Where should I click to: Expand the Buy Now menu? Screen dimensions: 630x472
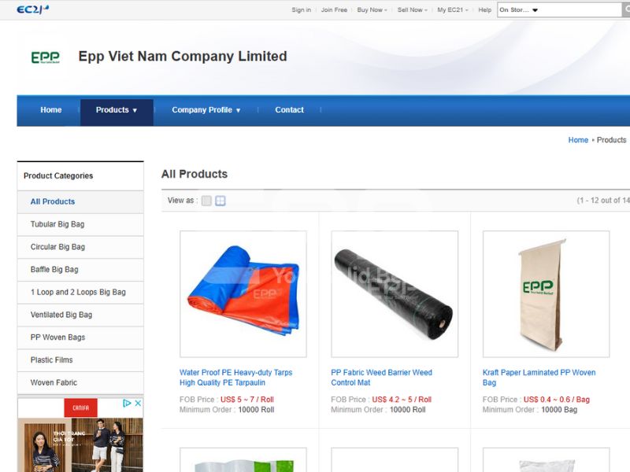(x=372, y=9)
